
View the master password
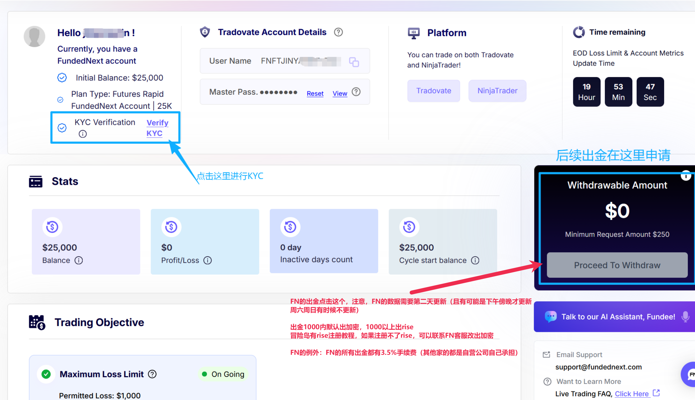coord(340,94)
